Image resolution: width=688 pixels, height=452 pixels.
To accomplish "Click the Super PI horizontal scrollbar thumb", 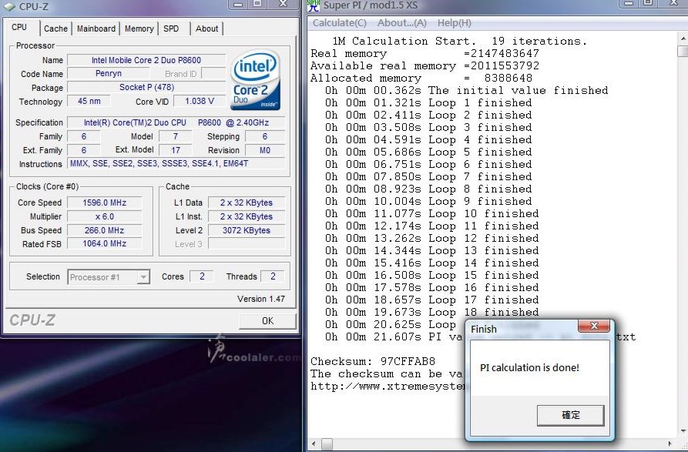I will (327, 444).
